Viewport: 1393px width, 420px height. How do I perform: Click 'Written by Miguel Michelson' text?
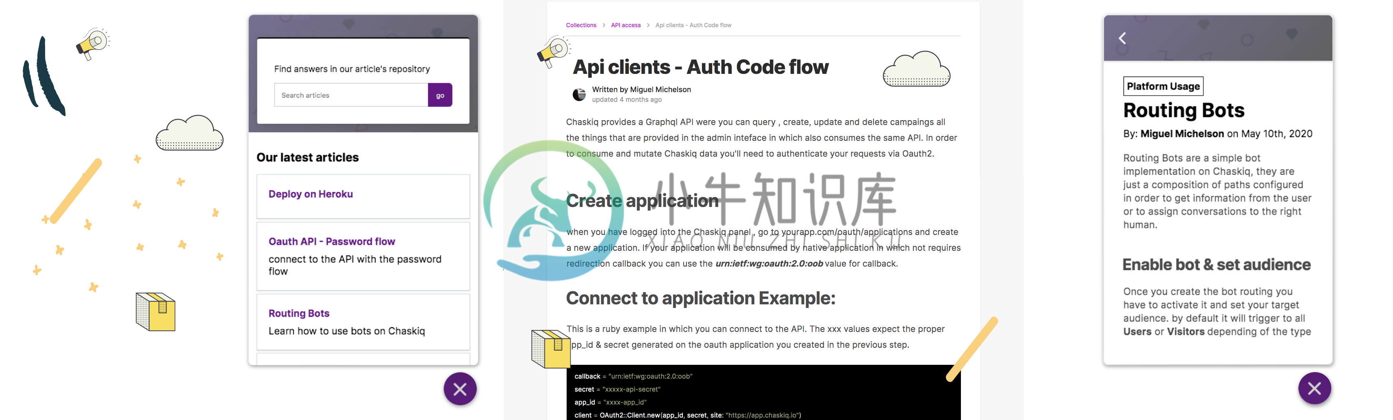(641, 90)
